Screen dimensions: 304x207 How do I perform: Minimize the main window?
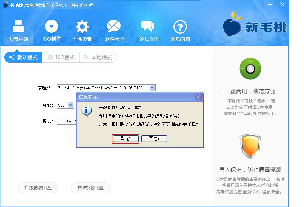[x=270, y=4]
